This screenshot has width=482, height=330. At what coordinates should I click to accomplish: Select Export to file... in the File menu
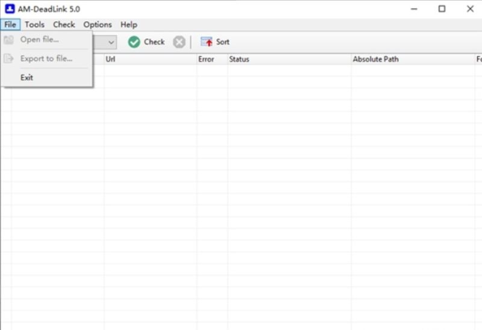pos(46,59)
